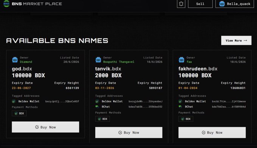Click the Bella_quack avatar icon
257x148 pixels.
tap(222, 4)
